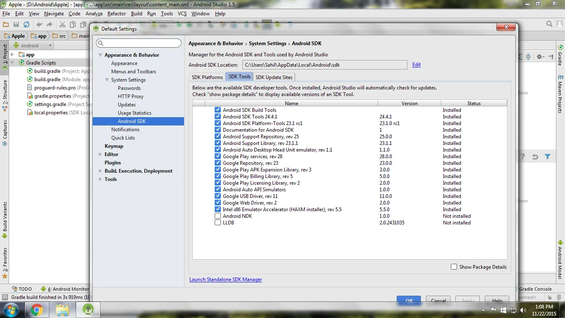Uncheck Android Support Repository, rev 25

click(x=218, y=137)
